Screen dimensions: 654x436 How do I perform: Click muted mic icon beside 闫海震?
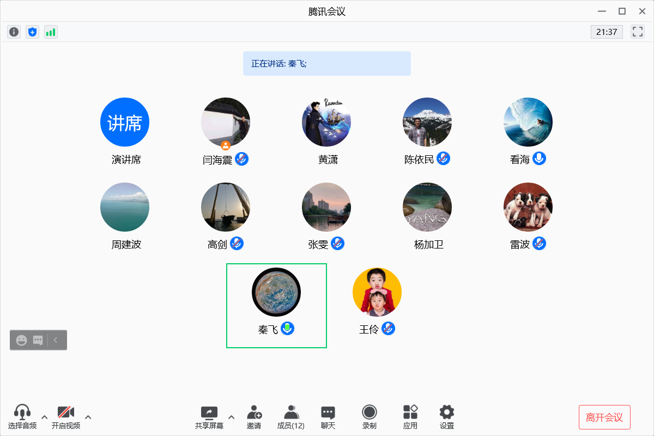pos(241,159)
